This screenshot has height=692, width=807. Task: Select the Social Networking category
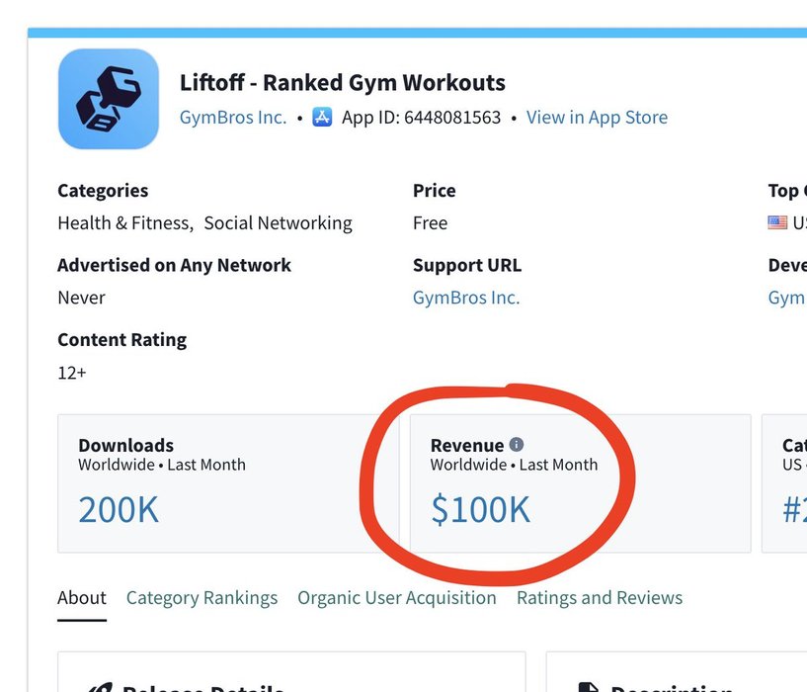point(278,223)
